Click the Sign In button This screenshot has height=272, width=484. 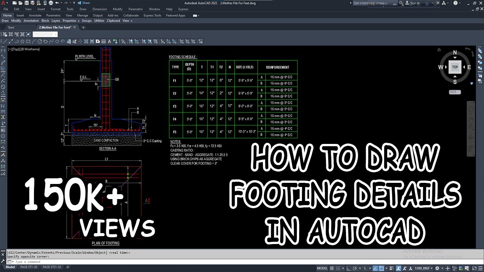tap(412, 3)
